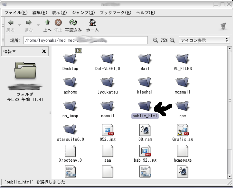Viewport: 236px width, 189px height.
Task: Select the public_html folder icon
Action: (145, 106)
